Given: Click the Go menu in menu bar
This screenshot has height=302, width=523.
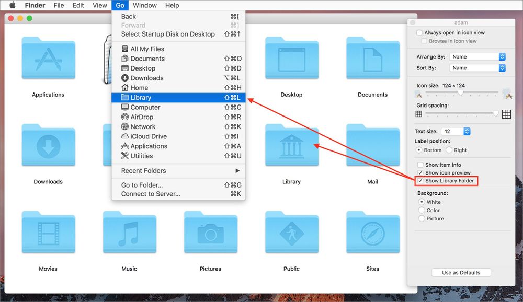Looking at the screenshot, I should click(120, 5).
